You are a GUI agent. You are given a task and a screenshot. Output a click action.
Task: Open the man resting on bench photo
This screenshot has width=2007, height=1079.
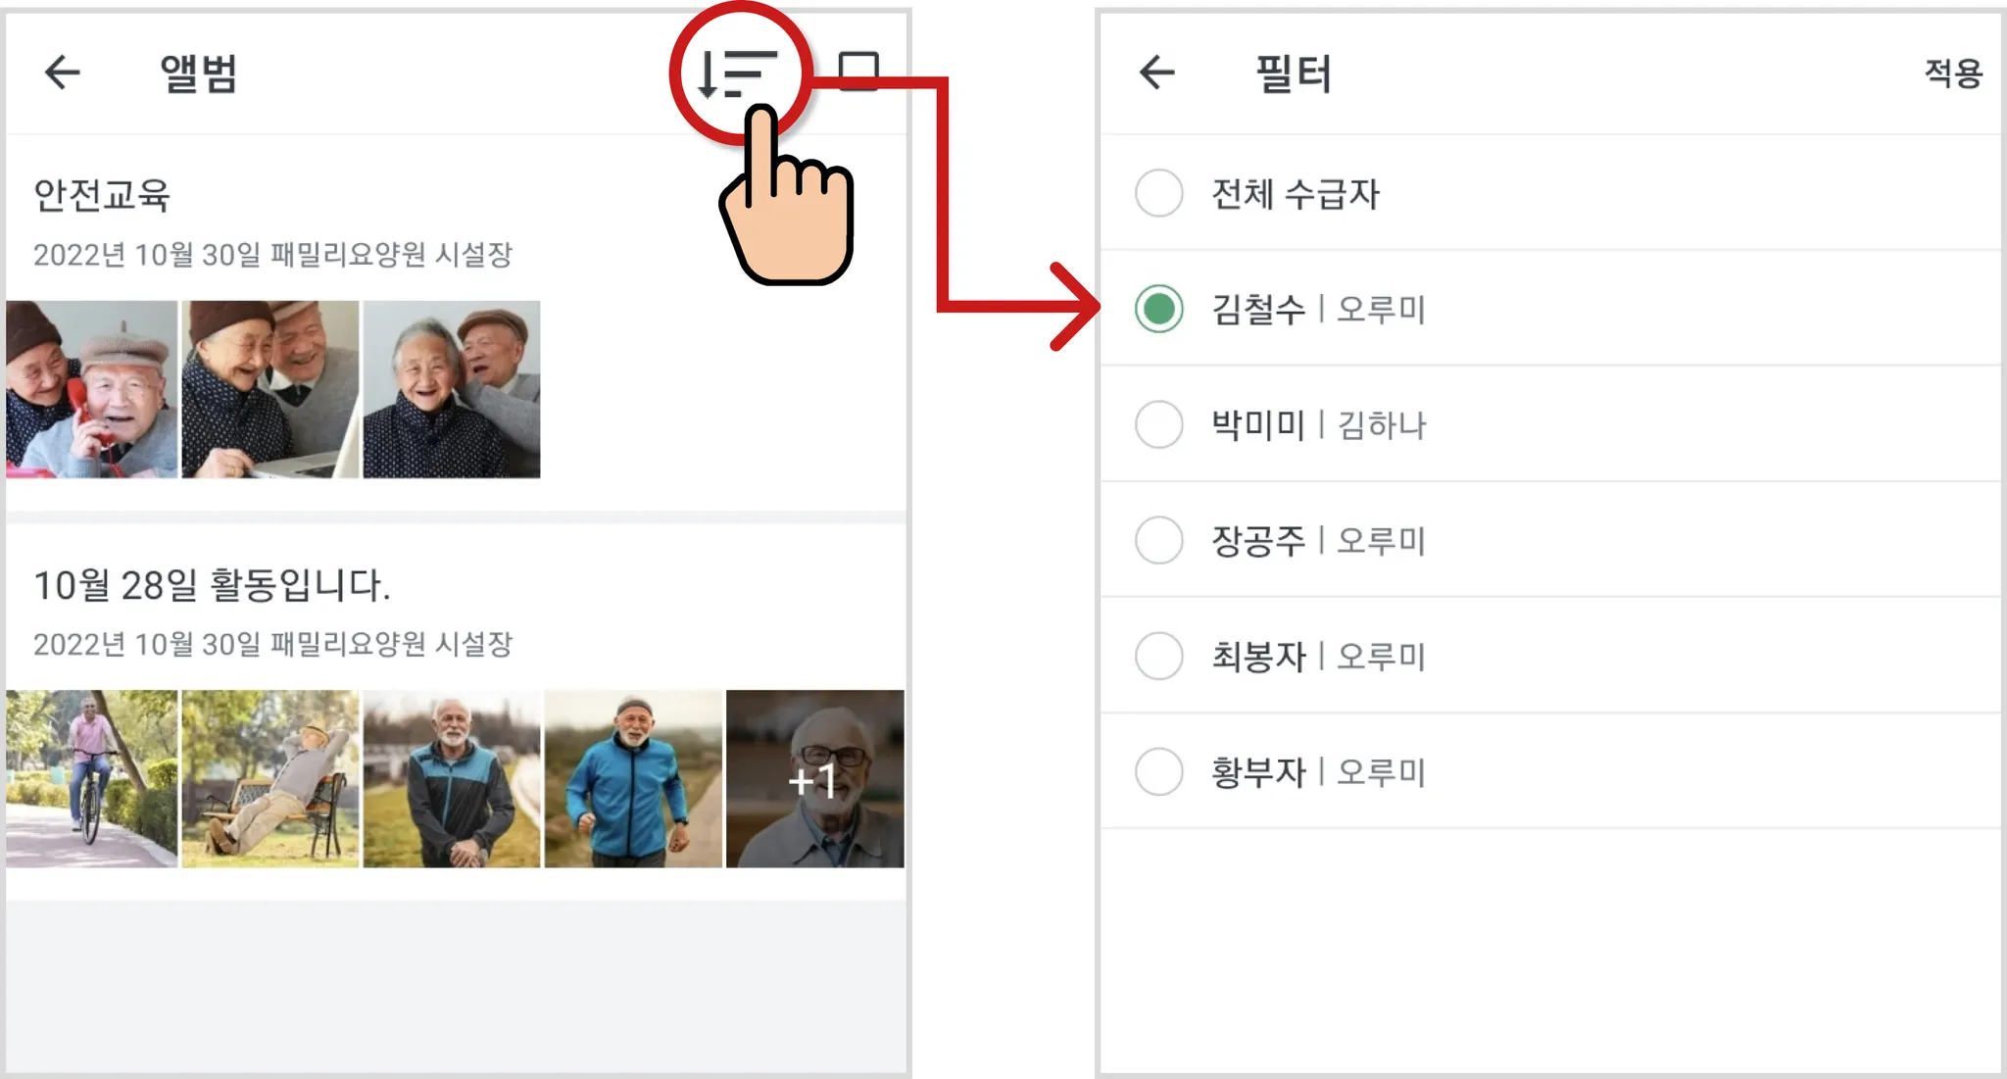270,778
